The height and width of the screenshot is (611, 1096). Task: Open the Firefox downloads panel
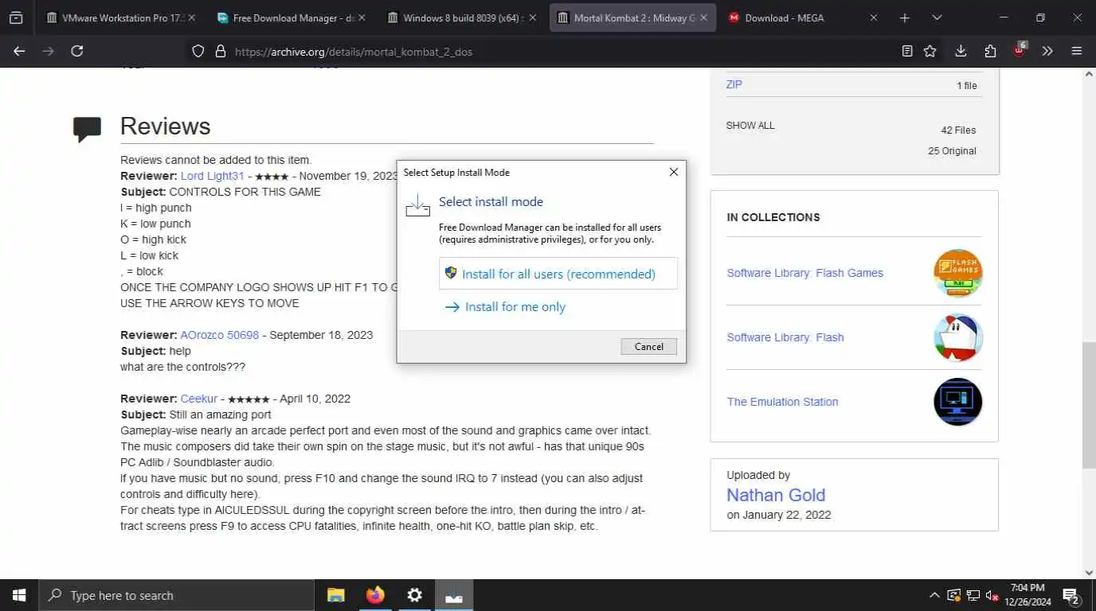(x=961, y=51)
